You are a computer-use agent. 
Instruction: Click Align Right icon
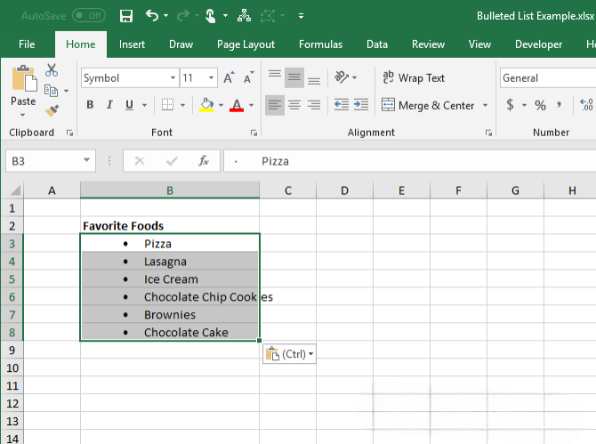(x=314, y=105)
